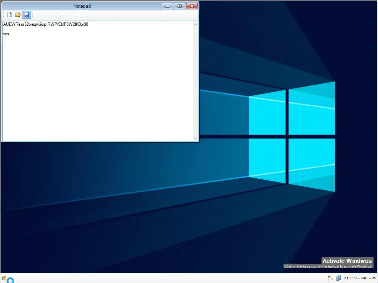Save the document with the floppy disk icon

point(27,15)
